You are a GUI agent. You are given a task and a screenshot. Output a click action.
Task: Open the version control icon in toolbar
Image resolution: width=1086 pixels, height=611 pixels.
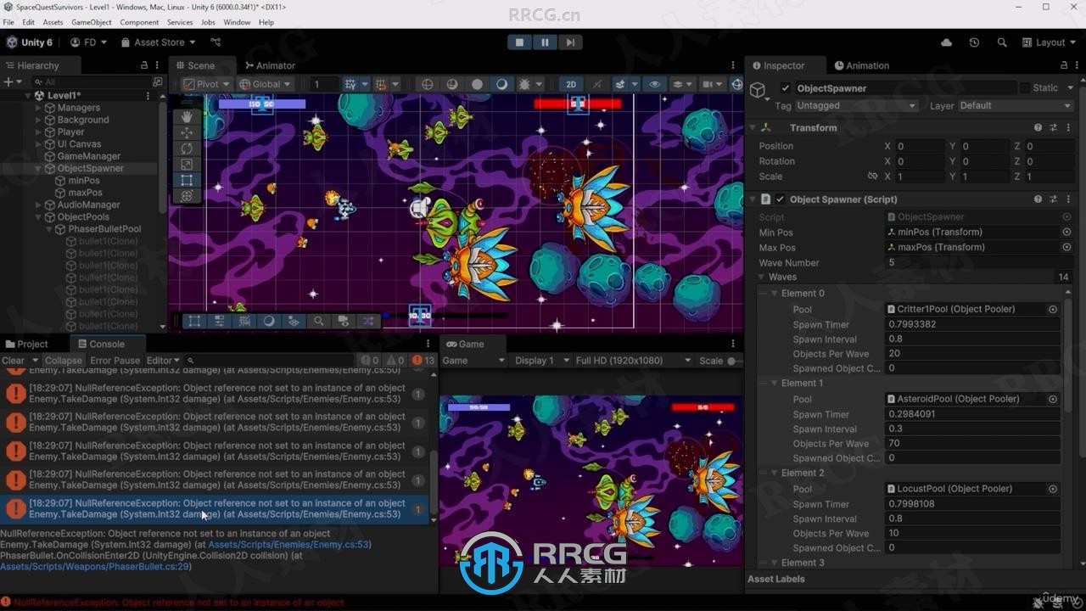(216, 42)
